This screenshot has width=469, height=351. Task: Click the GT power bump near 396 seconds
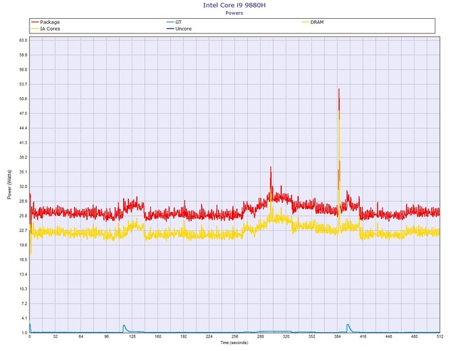pyautogui.click(x=348, y=326)
